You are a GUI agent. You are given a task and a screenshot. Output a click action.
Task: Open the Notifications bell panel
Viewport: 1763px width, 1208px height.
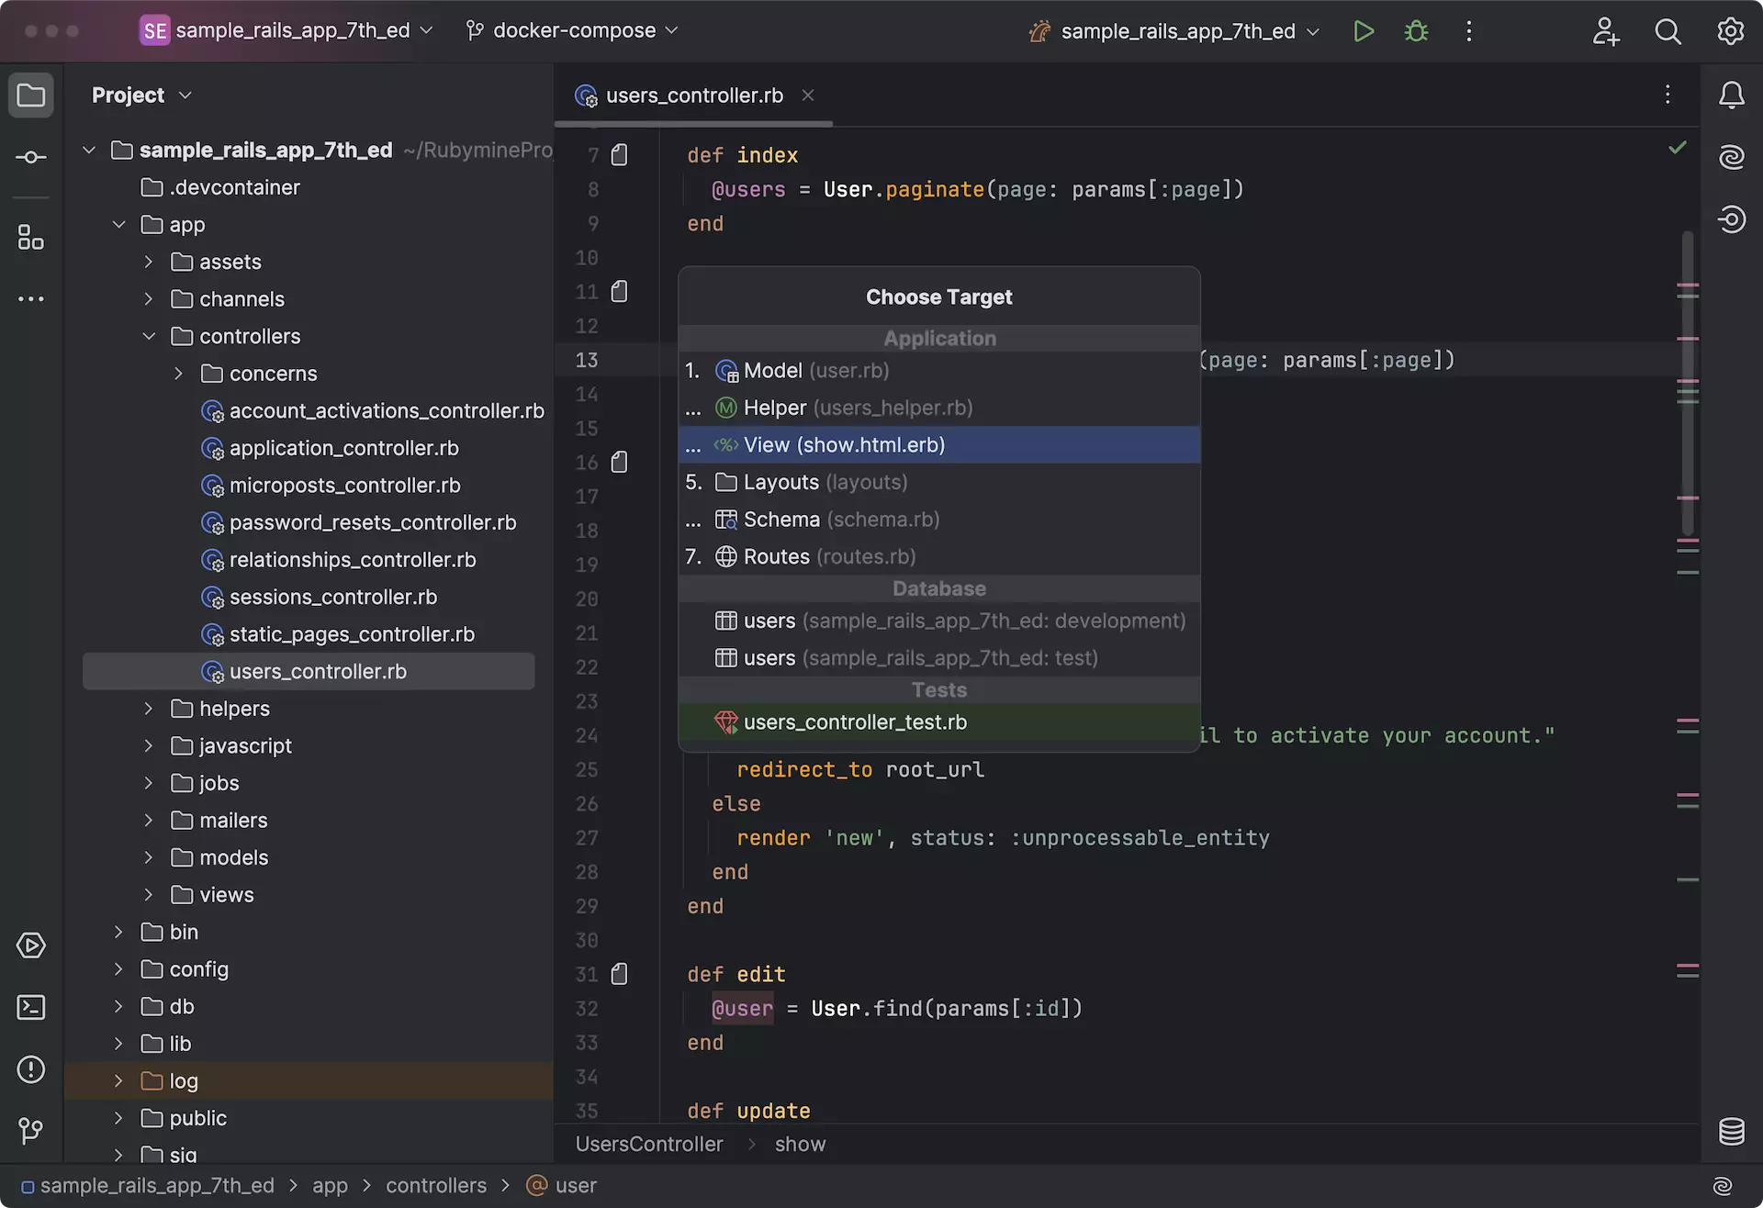pyautogui.click(x=1731, y=95)
